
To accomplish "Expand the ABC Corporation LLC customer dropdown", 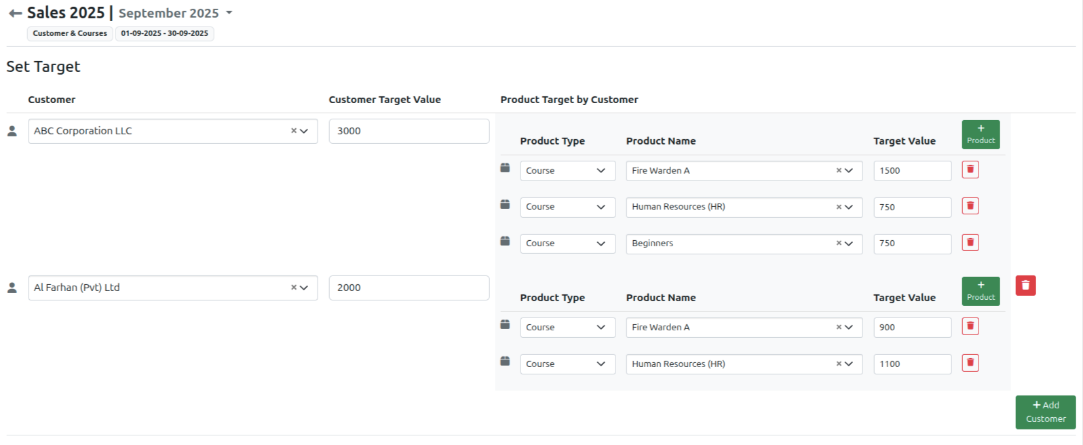I will point(304,131).
